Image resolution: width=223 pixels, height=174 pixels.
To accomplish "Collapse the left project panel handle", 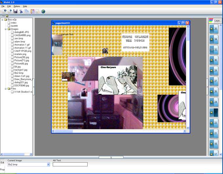I will (x=34, y=87).
